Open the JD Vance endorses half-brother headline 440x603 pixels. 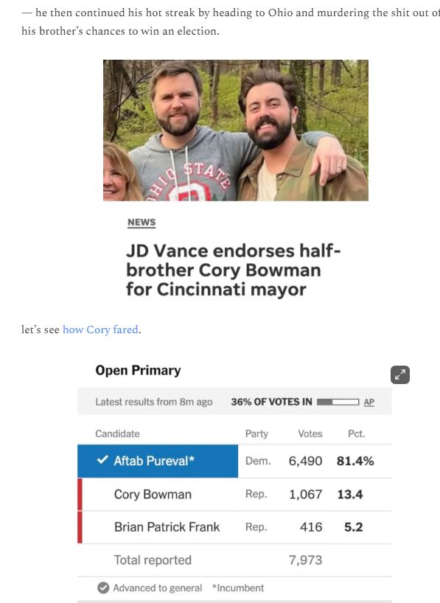[x=233, y=270]
